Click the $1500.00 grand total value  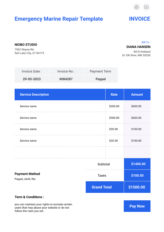(137, 187)
